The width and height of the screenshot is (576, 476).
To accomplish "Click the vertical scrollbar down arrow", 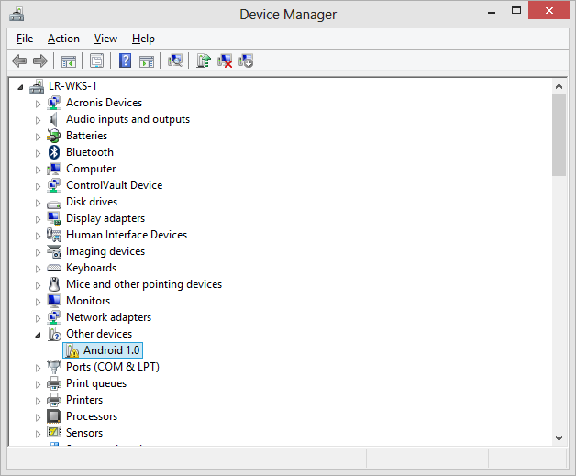I will (x=559, y=437).
